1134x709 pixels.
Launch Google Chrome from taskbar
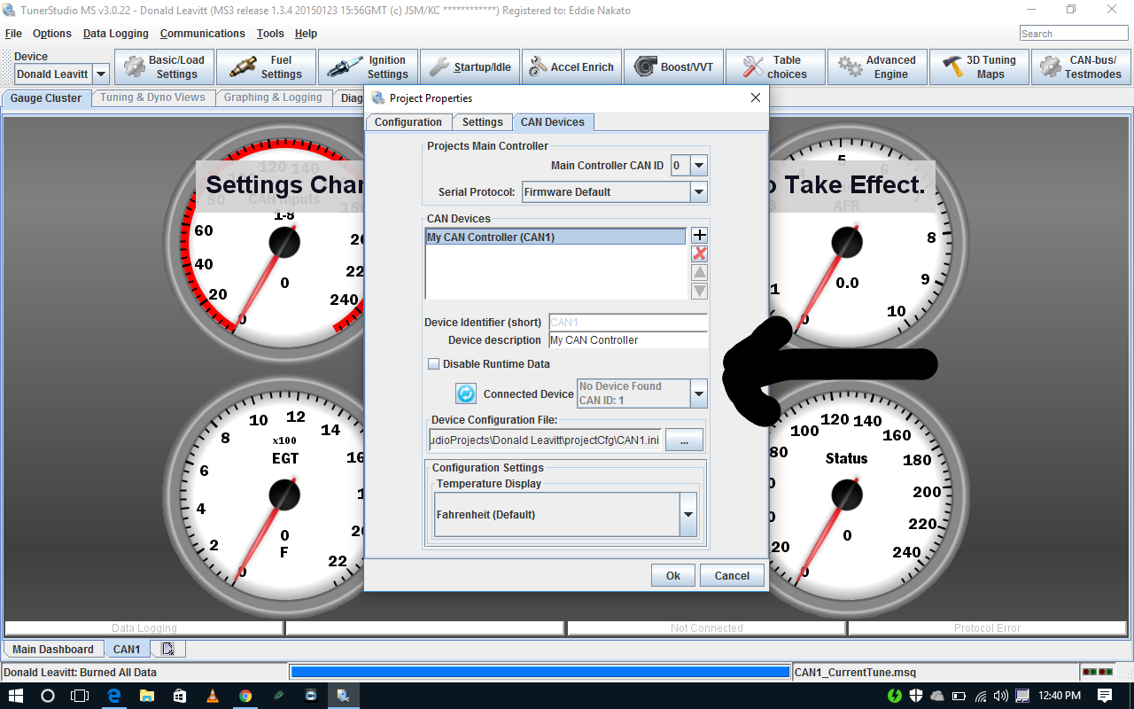click(245, 696)
